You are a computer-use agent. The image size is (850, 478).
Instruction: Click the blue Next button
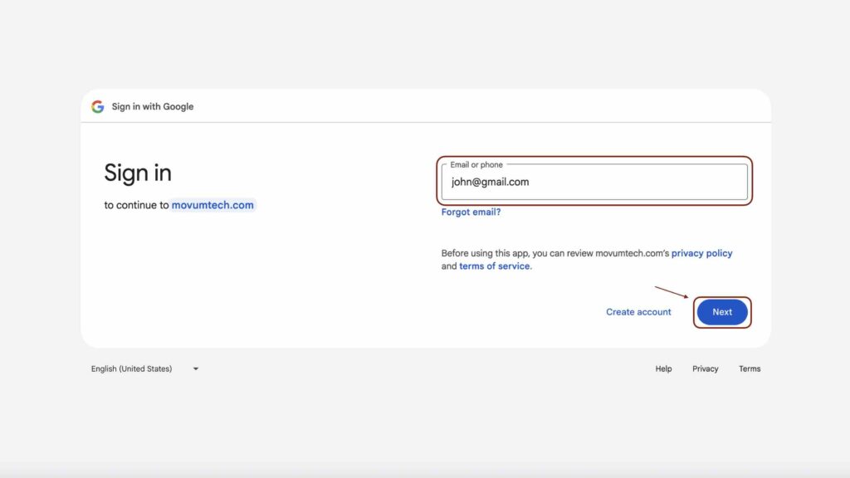pos(722,312)
